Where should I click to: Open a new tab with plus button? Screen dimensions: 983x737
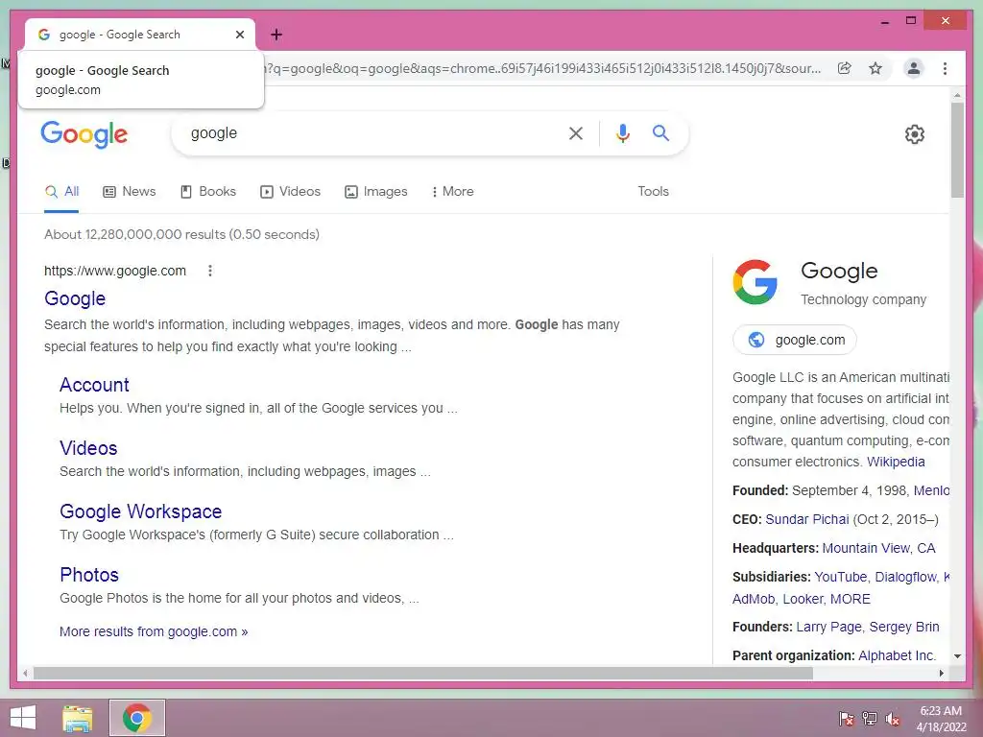[x=276, y=35]
